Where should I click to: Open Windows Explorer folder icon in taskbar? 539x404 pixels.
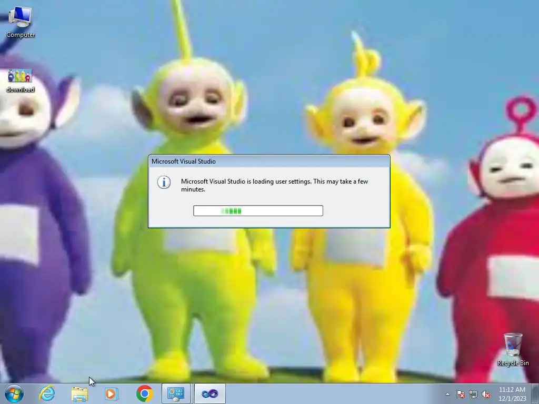pyautogui.click(x=79, y=393)
